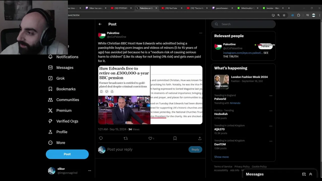
Task: Click the blue Reply button
Action: pos(195,149)
